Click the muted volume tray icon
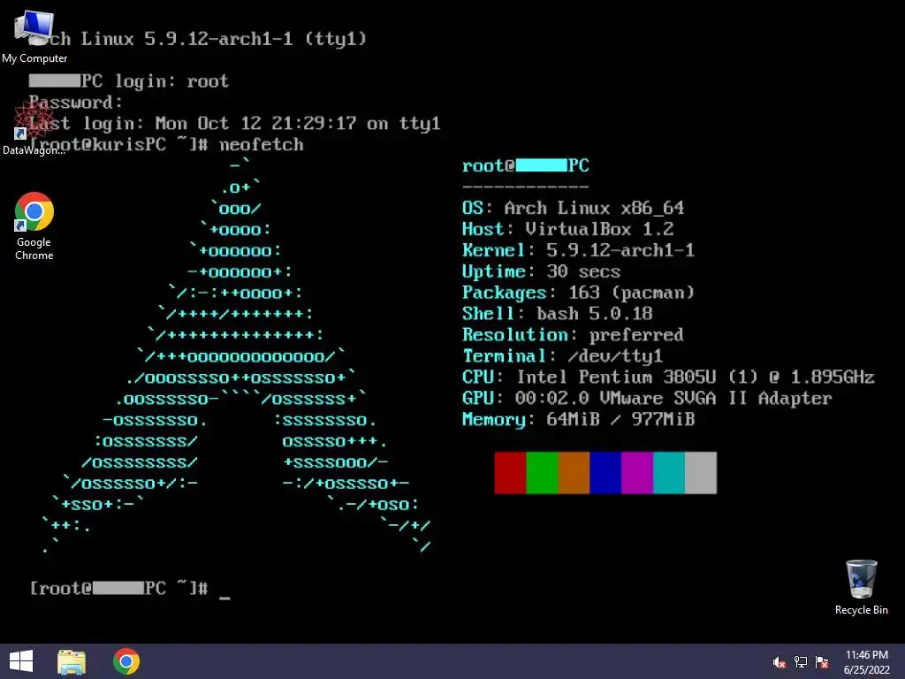 [780, 662]
